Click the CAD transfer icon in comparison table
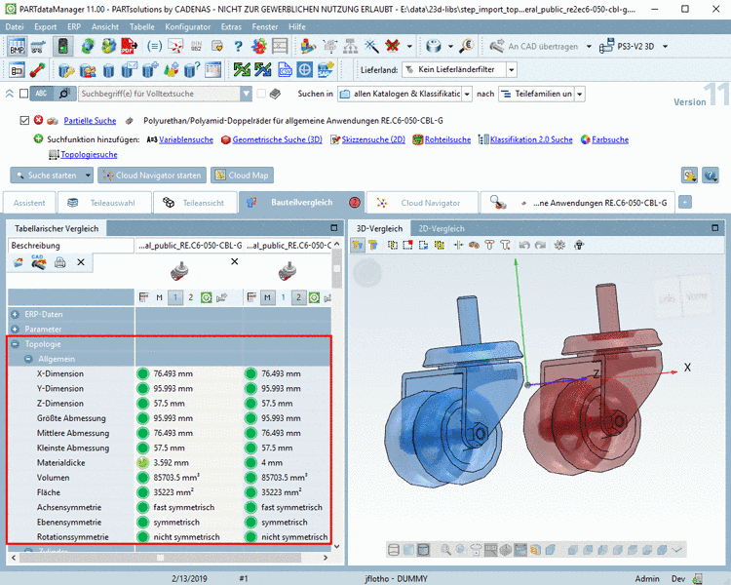This screenshot has height=585, width=731. (x=38, y=262)
